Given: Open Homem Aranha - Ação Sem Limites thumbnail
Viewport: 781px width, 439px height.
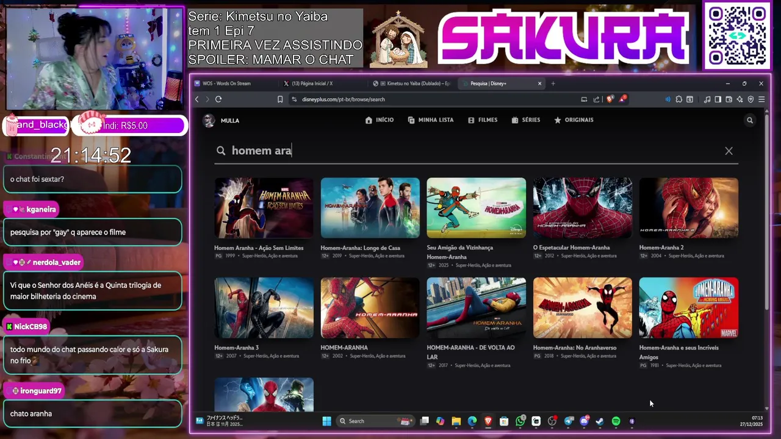Looking at the screenshot, I should pos(264,207).
